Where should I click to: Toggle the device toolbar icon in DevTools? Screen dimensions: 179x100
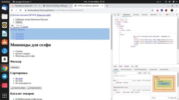118,15
